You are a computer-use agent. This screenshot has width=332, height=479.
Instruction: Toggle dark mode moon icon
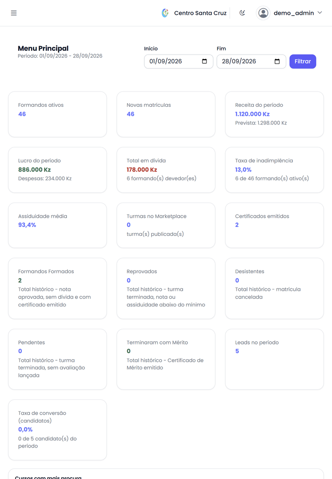[x=242, y=13]
